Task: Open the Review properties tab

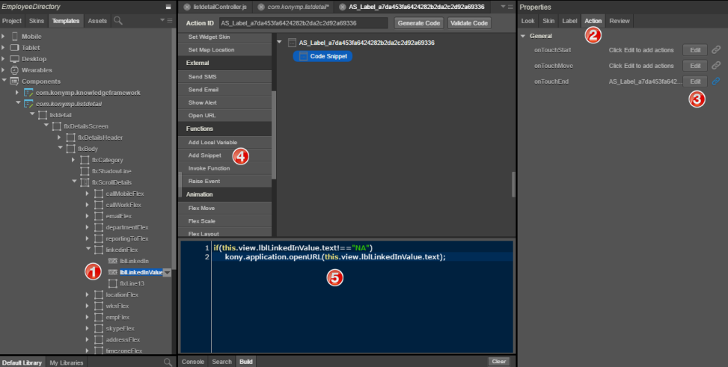Action: click(620, 20)
